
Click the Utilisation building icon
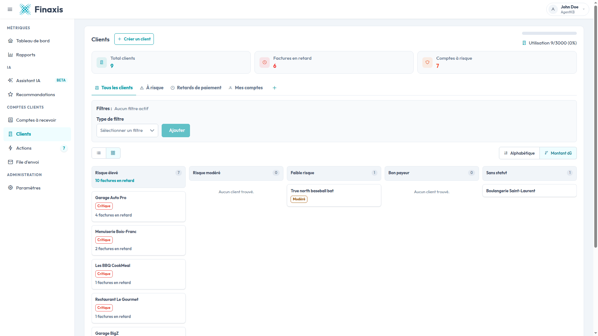coord(524,43)
